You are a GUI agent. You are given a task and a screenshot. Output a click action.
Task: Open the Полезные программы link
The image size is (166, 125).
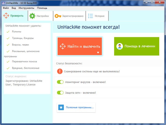click(80, 107)
